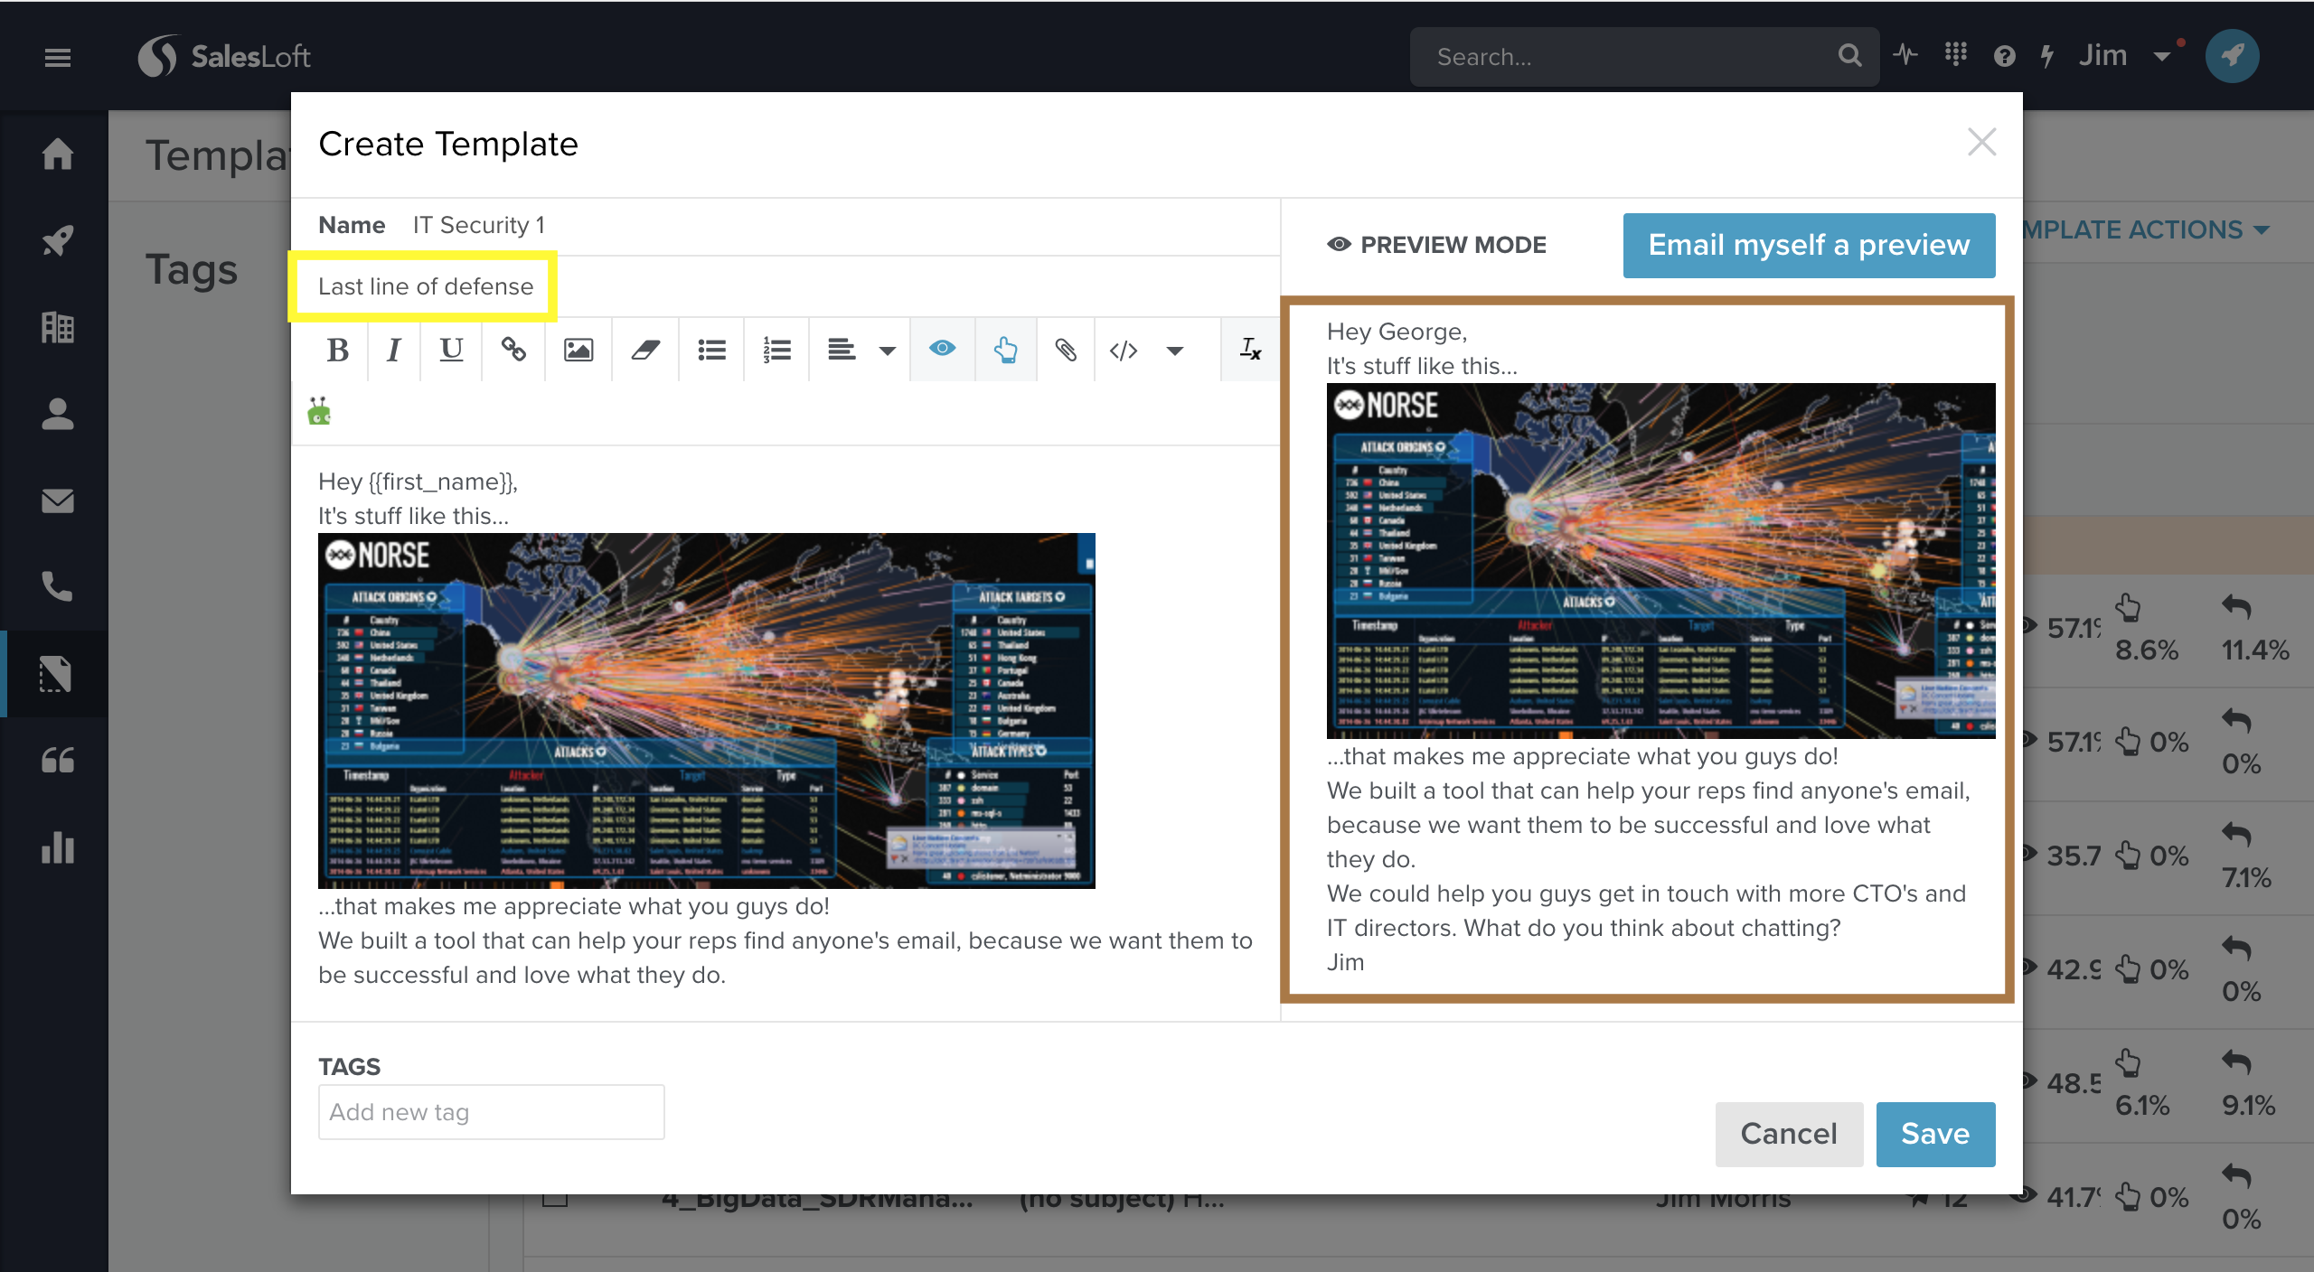Toggle underline formatting
Image resolution: width=2314 pixels, height=1272 pixels.
coord(451,350)
